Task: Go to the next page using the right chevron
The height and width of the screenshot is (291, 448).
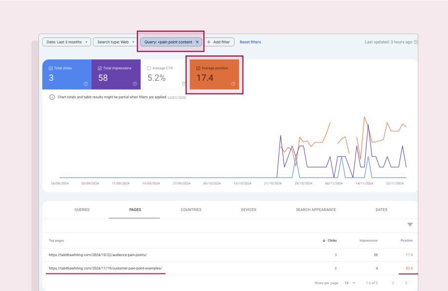Action: 407,283
